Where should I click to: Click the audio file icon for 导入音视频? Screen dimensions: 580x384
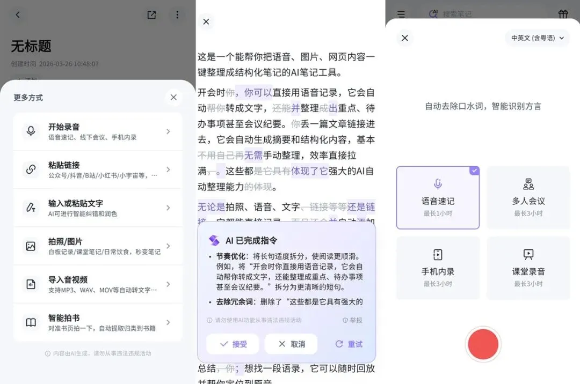point(31,284)
